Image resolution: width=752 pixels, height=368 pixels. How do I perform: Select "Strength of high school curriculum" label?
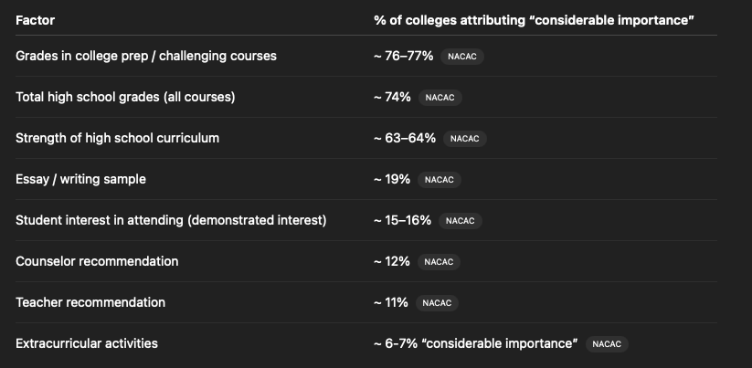pos(117,138)
